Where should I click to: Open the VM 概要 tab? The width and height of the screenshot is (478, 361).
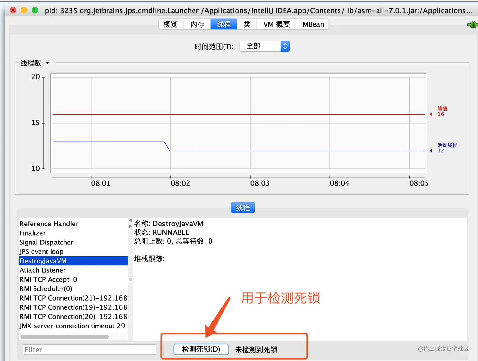(x=276, y=24)
